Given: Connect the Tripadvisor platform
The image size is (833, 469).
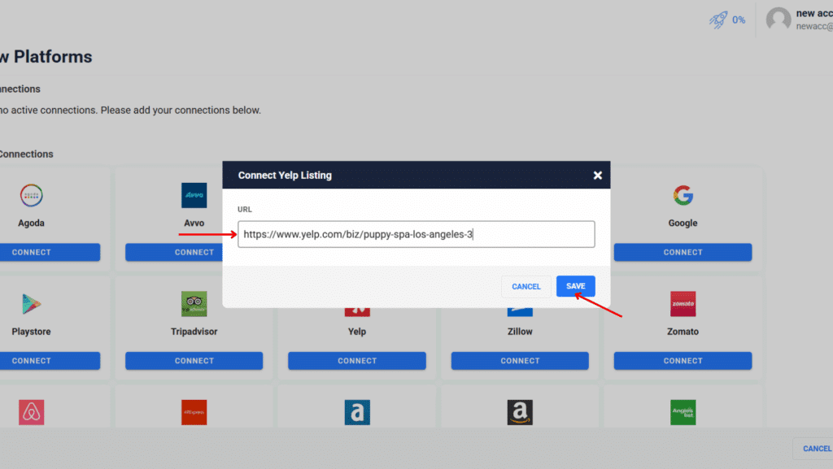Looking at the screenshot, I should [194, 360].
